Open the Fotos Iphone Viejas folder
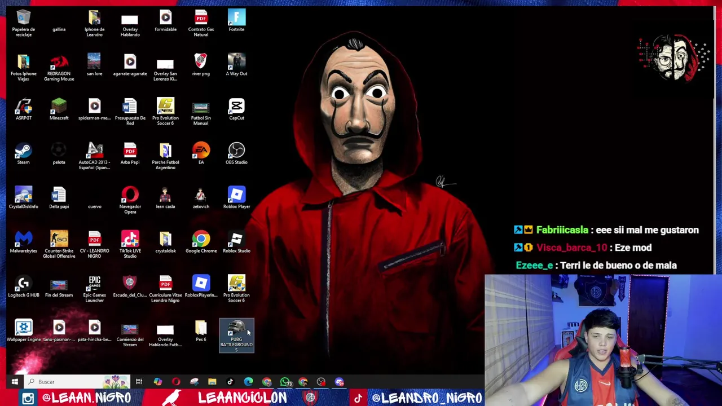Screen dimensions: 722x406 23,68
